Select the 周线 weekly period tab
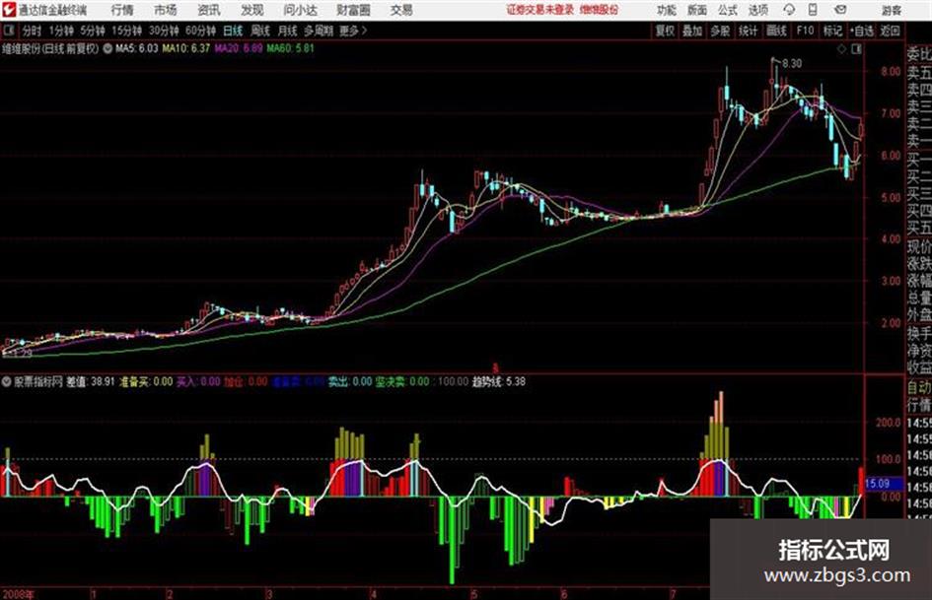The image size is (932, 600). (260, 31)
